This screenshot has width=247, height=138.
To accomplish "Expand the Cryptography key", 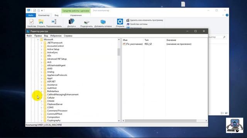I will pyautogui.click(x=41, y=120).
